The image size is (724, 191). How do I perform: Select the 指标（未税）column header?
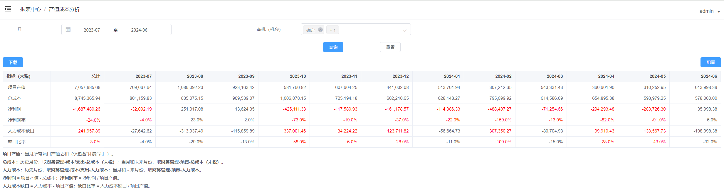27,76
